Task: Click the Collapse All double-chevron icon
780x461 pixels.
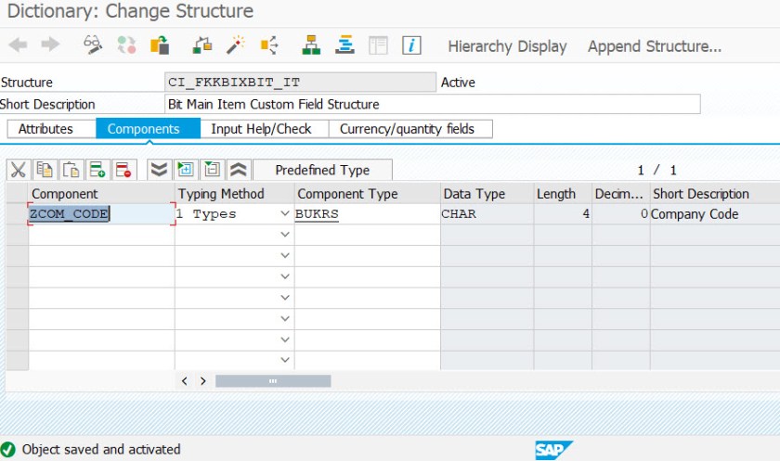Action: pos(239,170)
